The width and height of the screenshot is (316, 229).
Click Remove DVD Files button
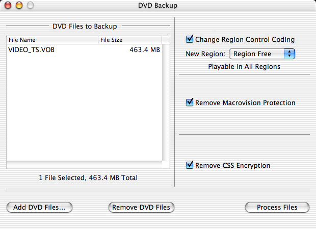tap(141, 207)
